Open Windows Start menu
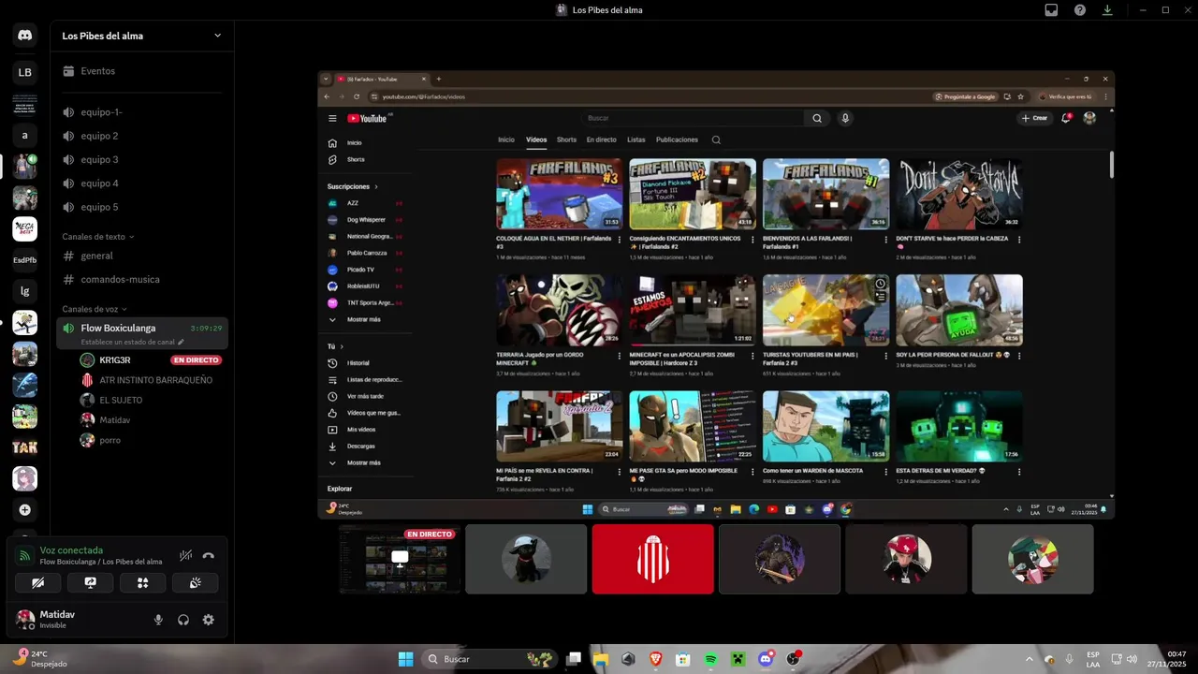 click(405, 659)
